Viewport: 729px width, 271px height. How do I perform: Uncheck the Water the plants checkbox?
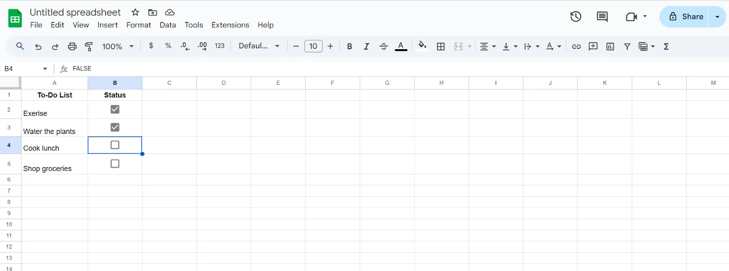tap(115, 127)
